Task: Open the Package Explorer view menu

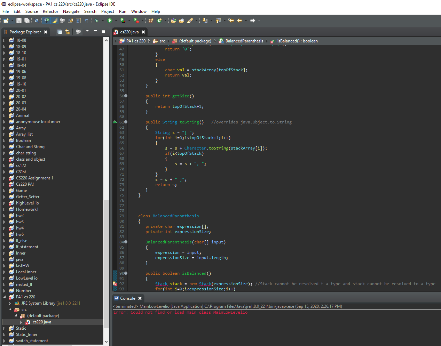Action: pos(87,32)
